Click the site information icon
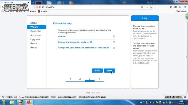Image resolution: width=188 pixels, height=105 pixels. coord(37,7)
